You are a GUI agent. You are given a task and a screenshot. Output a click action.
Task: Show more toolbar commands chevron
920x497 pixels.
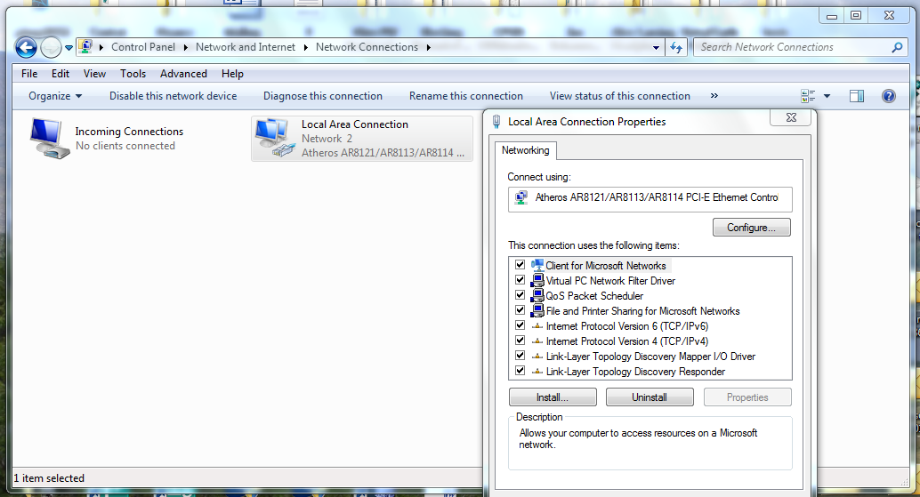[x=714, y=96]
